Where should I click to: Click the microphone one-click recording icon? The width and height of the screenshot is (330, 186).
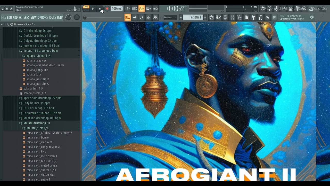click(x=277, y=9)
